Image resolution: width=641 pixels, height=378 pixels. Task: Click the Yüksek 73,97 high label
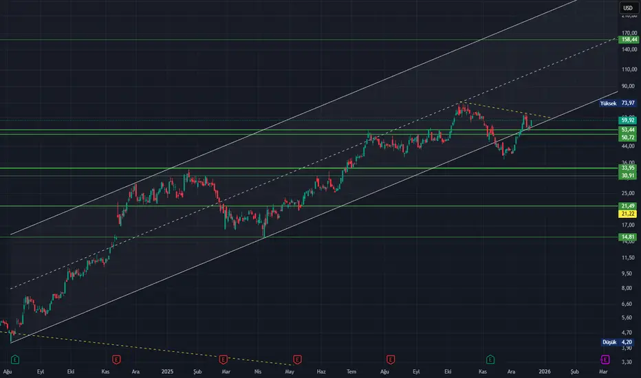618,103
